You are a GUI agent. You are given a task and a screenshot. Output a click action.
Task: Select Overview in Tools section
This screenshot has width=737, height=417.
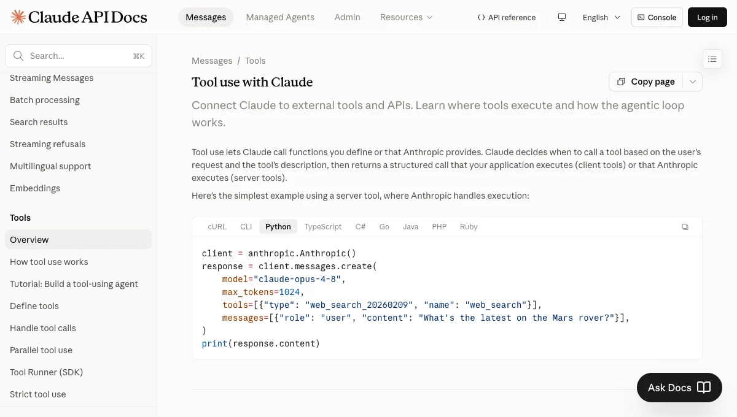pos(79,240)
